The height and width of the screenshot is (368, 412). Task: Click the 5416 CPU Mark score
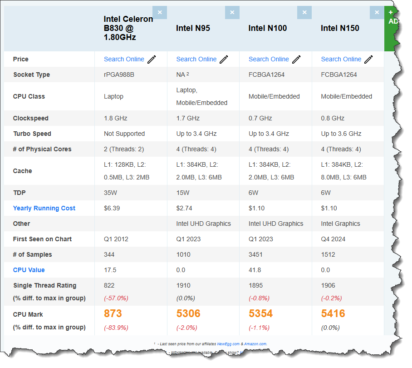point(333,313)
